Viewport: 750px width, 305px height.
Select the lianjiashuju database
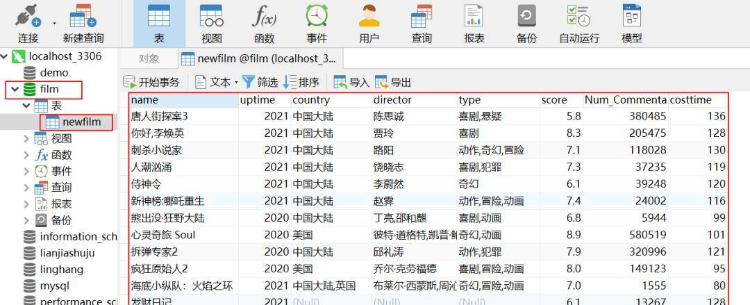[67, 253]
